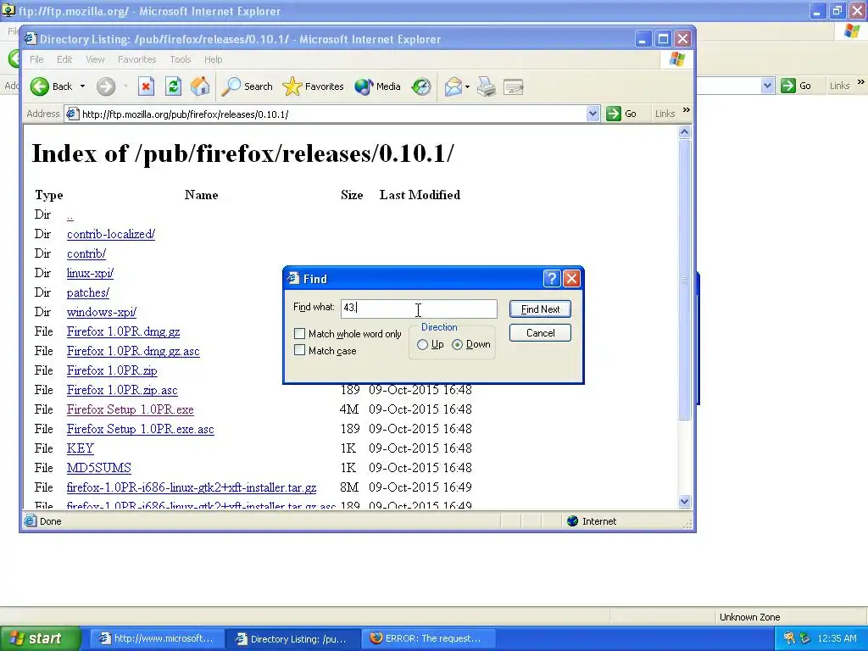868x651 pixels.
Task: Click page scrollbar up arrow
Action: tap(684, 131)
